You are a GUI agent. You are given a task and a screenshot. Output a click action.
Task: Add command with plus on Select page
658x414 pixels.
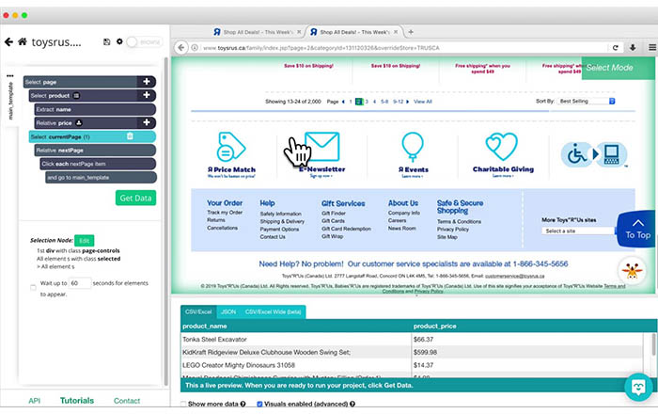[x=147, y=82]
